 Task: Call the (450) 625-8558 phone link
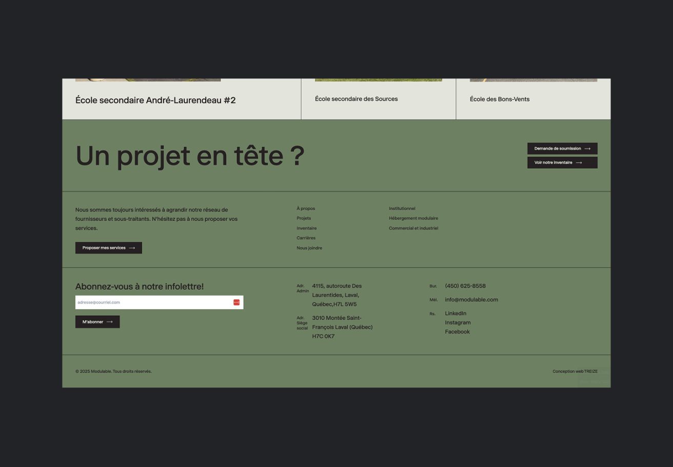[465, 286]
